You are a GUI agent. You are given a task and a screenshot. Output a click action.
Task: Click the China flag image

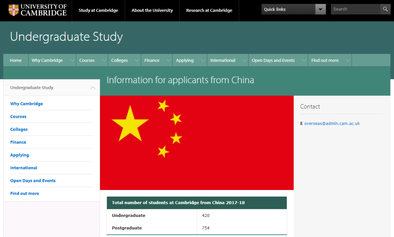pos(197,143)
